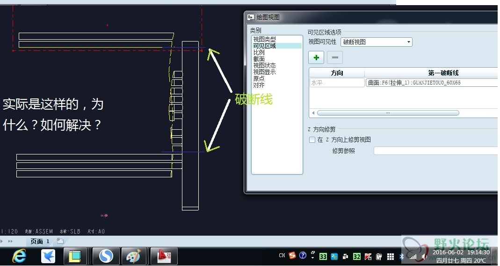The image size is (500, 266).
Task: Click the new sheet icon beside 页面 1
Action: 60,240
